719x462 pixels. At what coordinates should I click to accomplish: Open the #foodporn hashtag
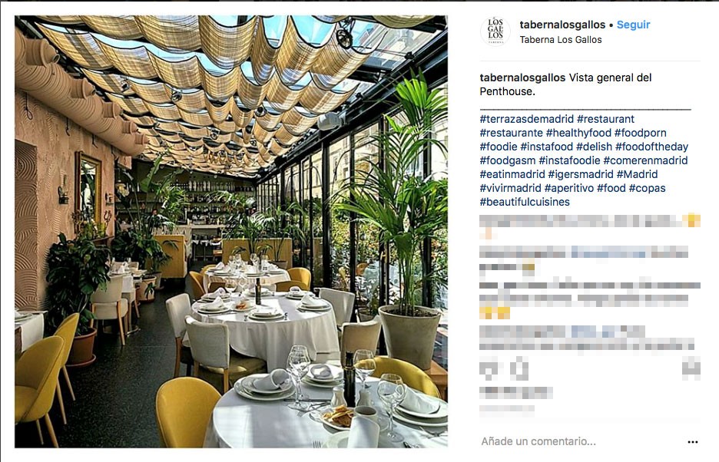640,133
